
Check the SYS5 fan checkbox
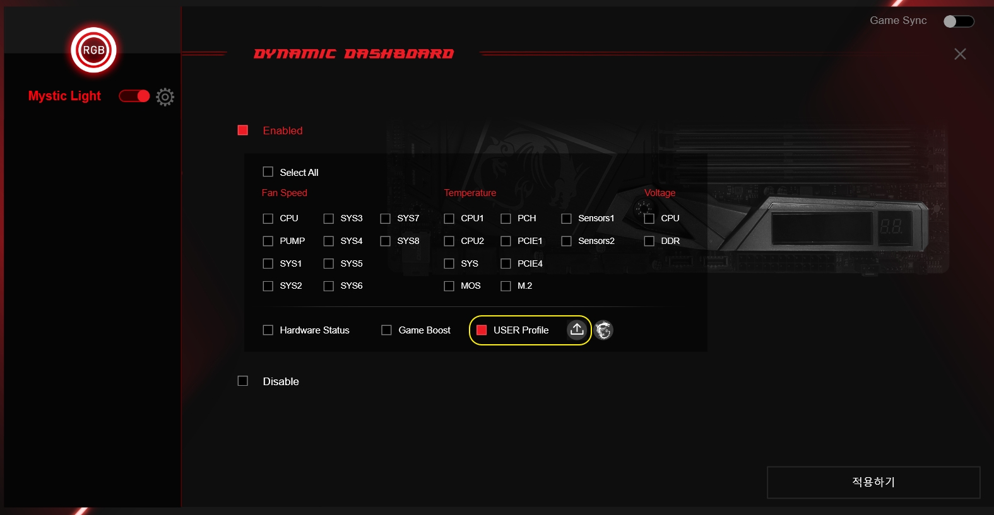329,263
